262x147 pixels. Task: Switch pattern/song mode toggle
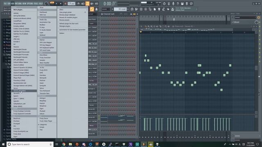[52, 3]
